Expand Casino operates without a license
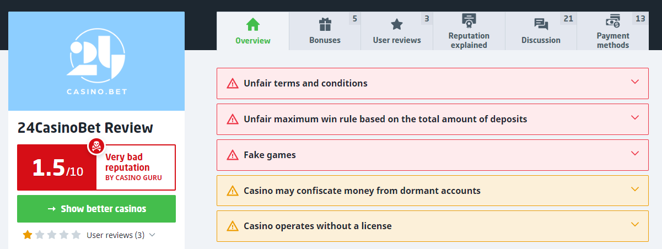The image size is (662, 249). (433, 226)
